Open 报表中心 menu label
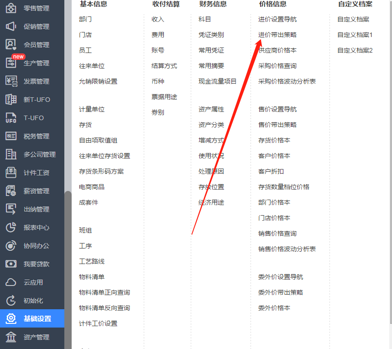The image size is (392, 349). click(x=37, y=227)
